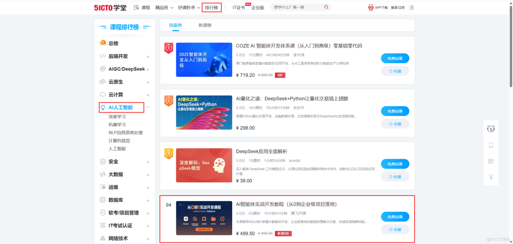Click the mobile phone icon on the right sidebar
513x244 pixels.
(x=491, y=145)
